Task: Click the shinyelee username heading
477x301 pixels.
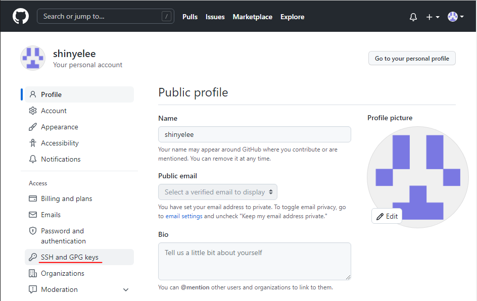Action: coord(75,54)
